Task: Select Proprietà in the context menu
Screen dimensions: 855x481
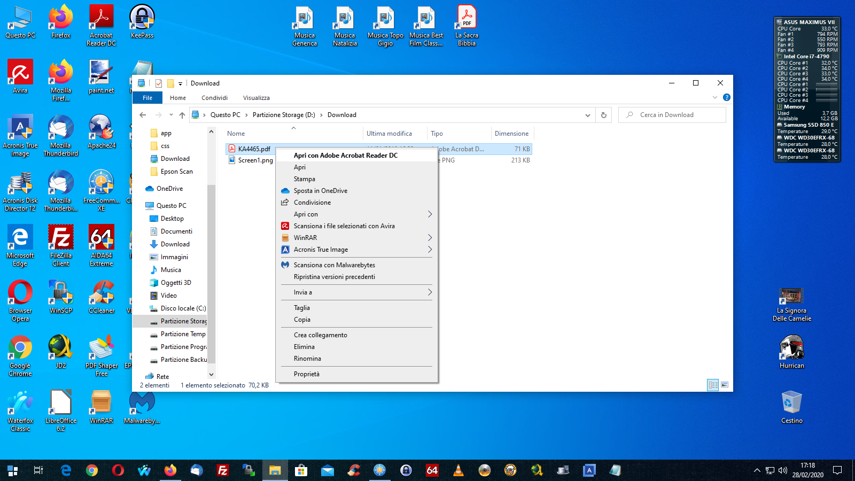Action: (x=307, y=374)
